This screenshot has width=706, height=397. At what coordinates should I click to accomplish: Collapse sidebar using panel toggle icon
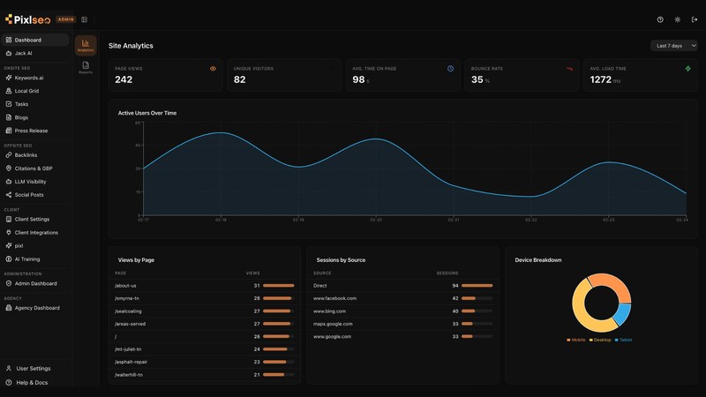[84, 19]
